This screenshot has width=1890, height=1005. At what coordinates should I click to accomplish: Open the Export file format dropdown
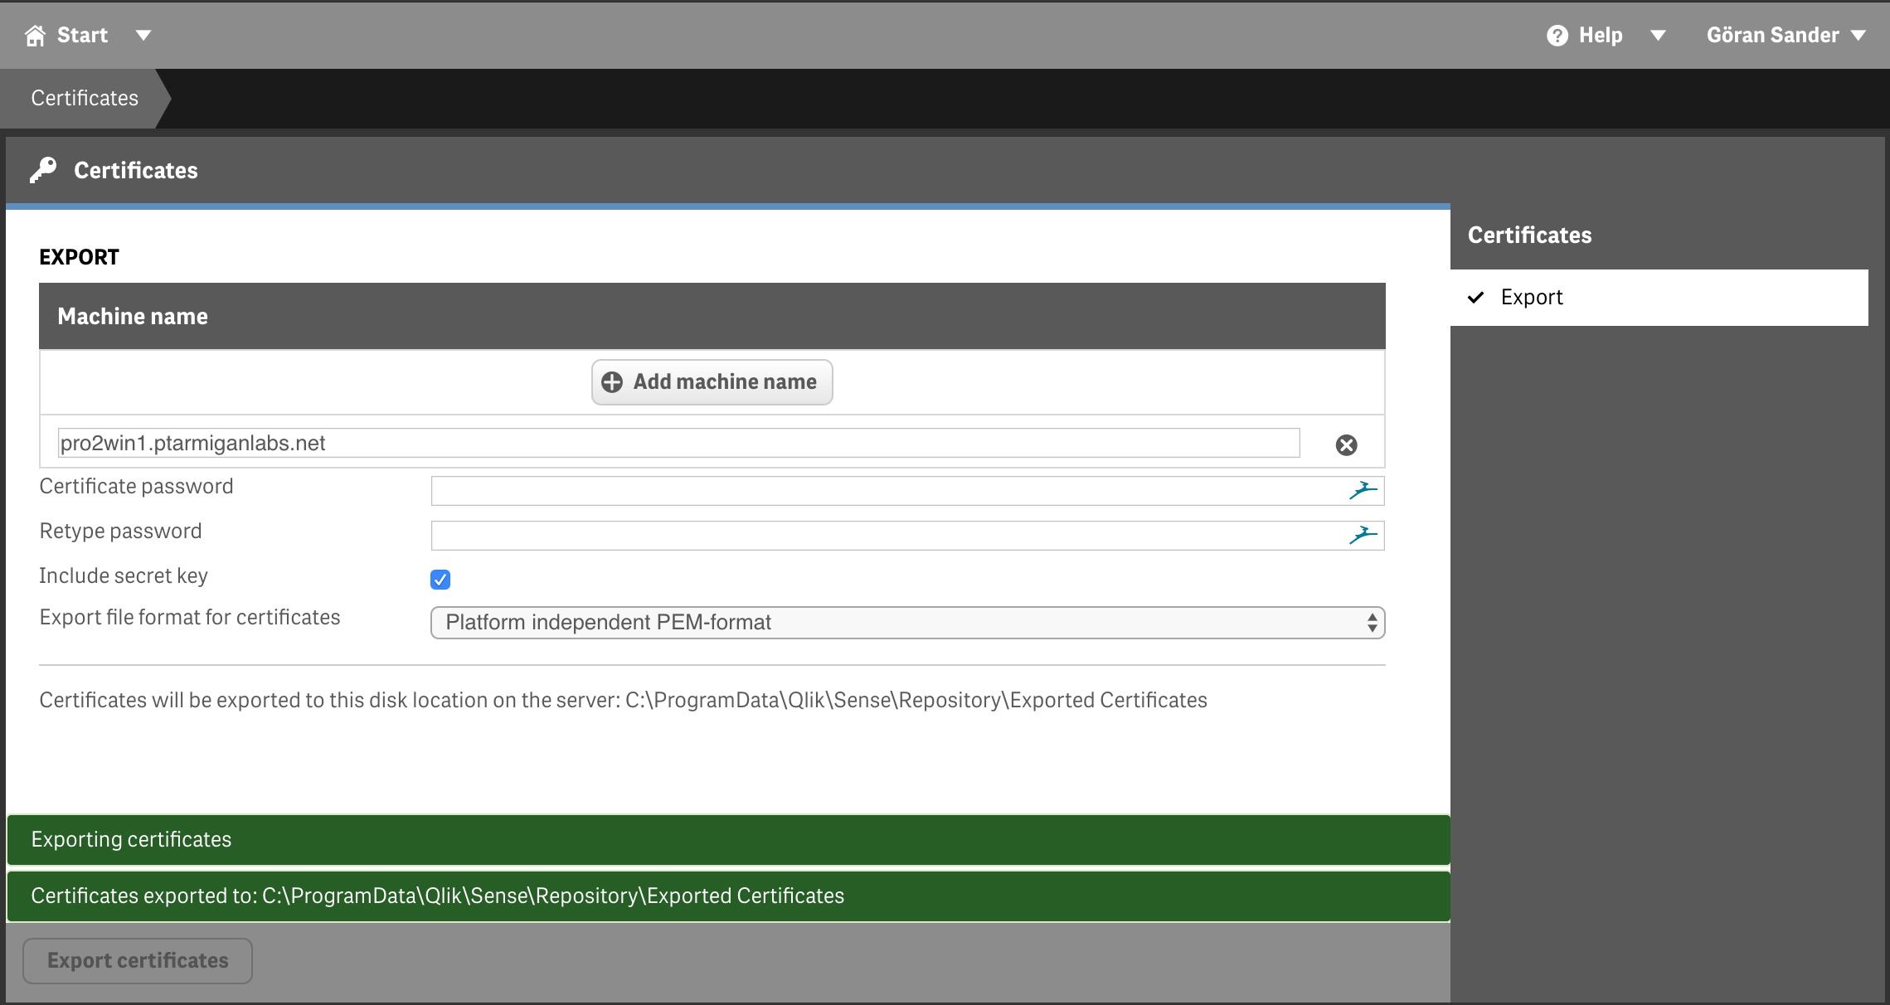[x=906, y=622]
